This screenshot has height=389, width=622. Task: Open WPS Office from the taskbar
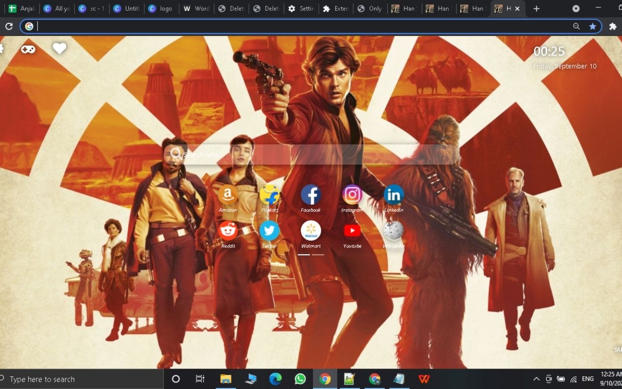pos(424,379)
